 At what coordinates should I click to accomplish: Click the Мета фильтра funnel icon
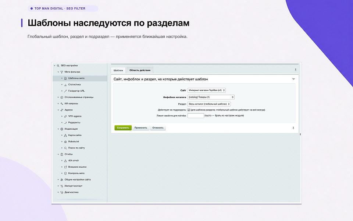click(x=62, y=72)
